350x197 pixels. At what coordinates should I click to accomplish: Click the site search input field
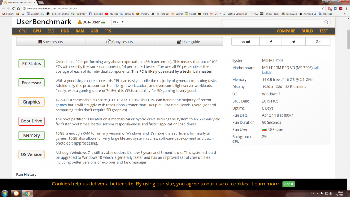pos(272,22)
